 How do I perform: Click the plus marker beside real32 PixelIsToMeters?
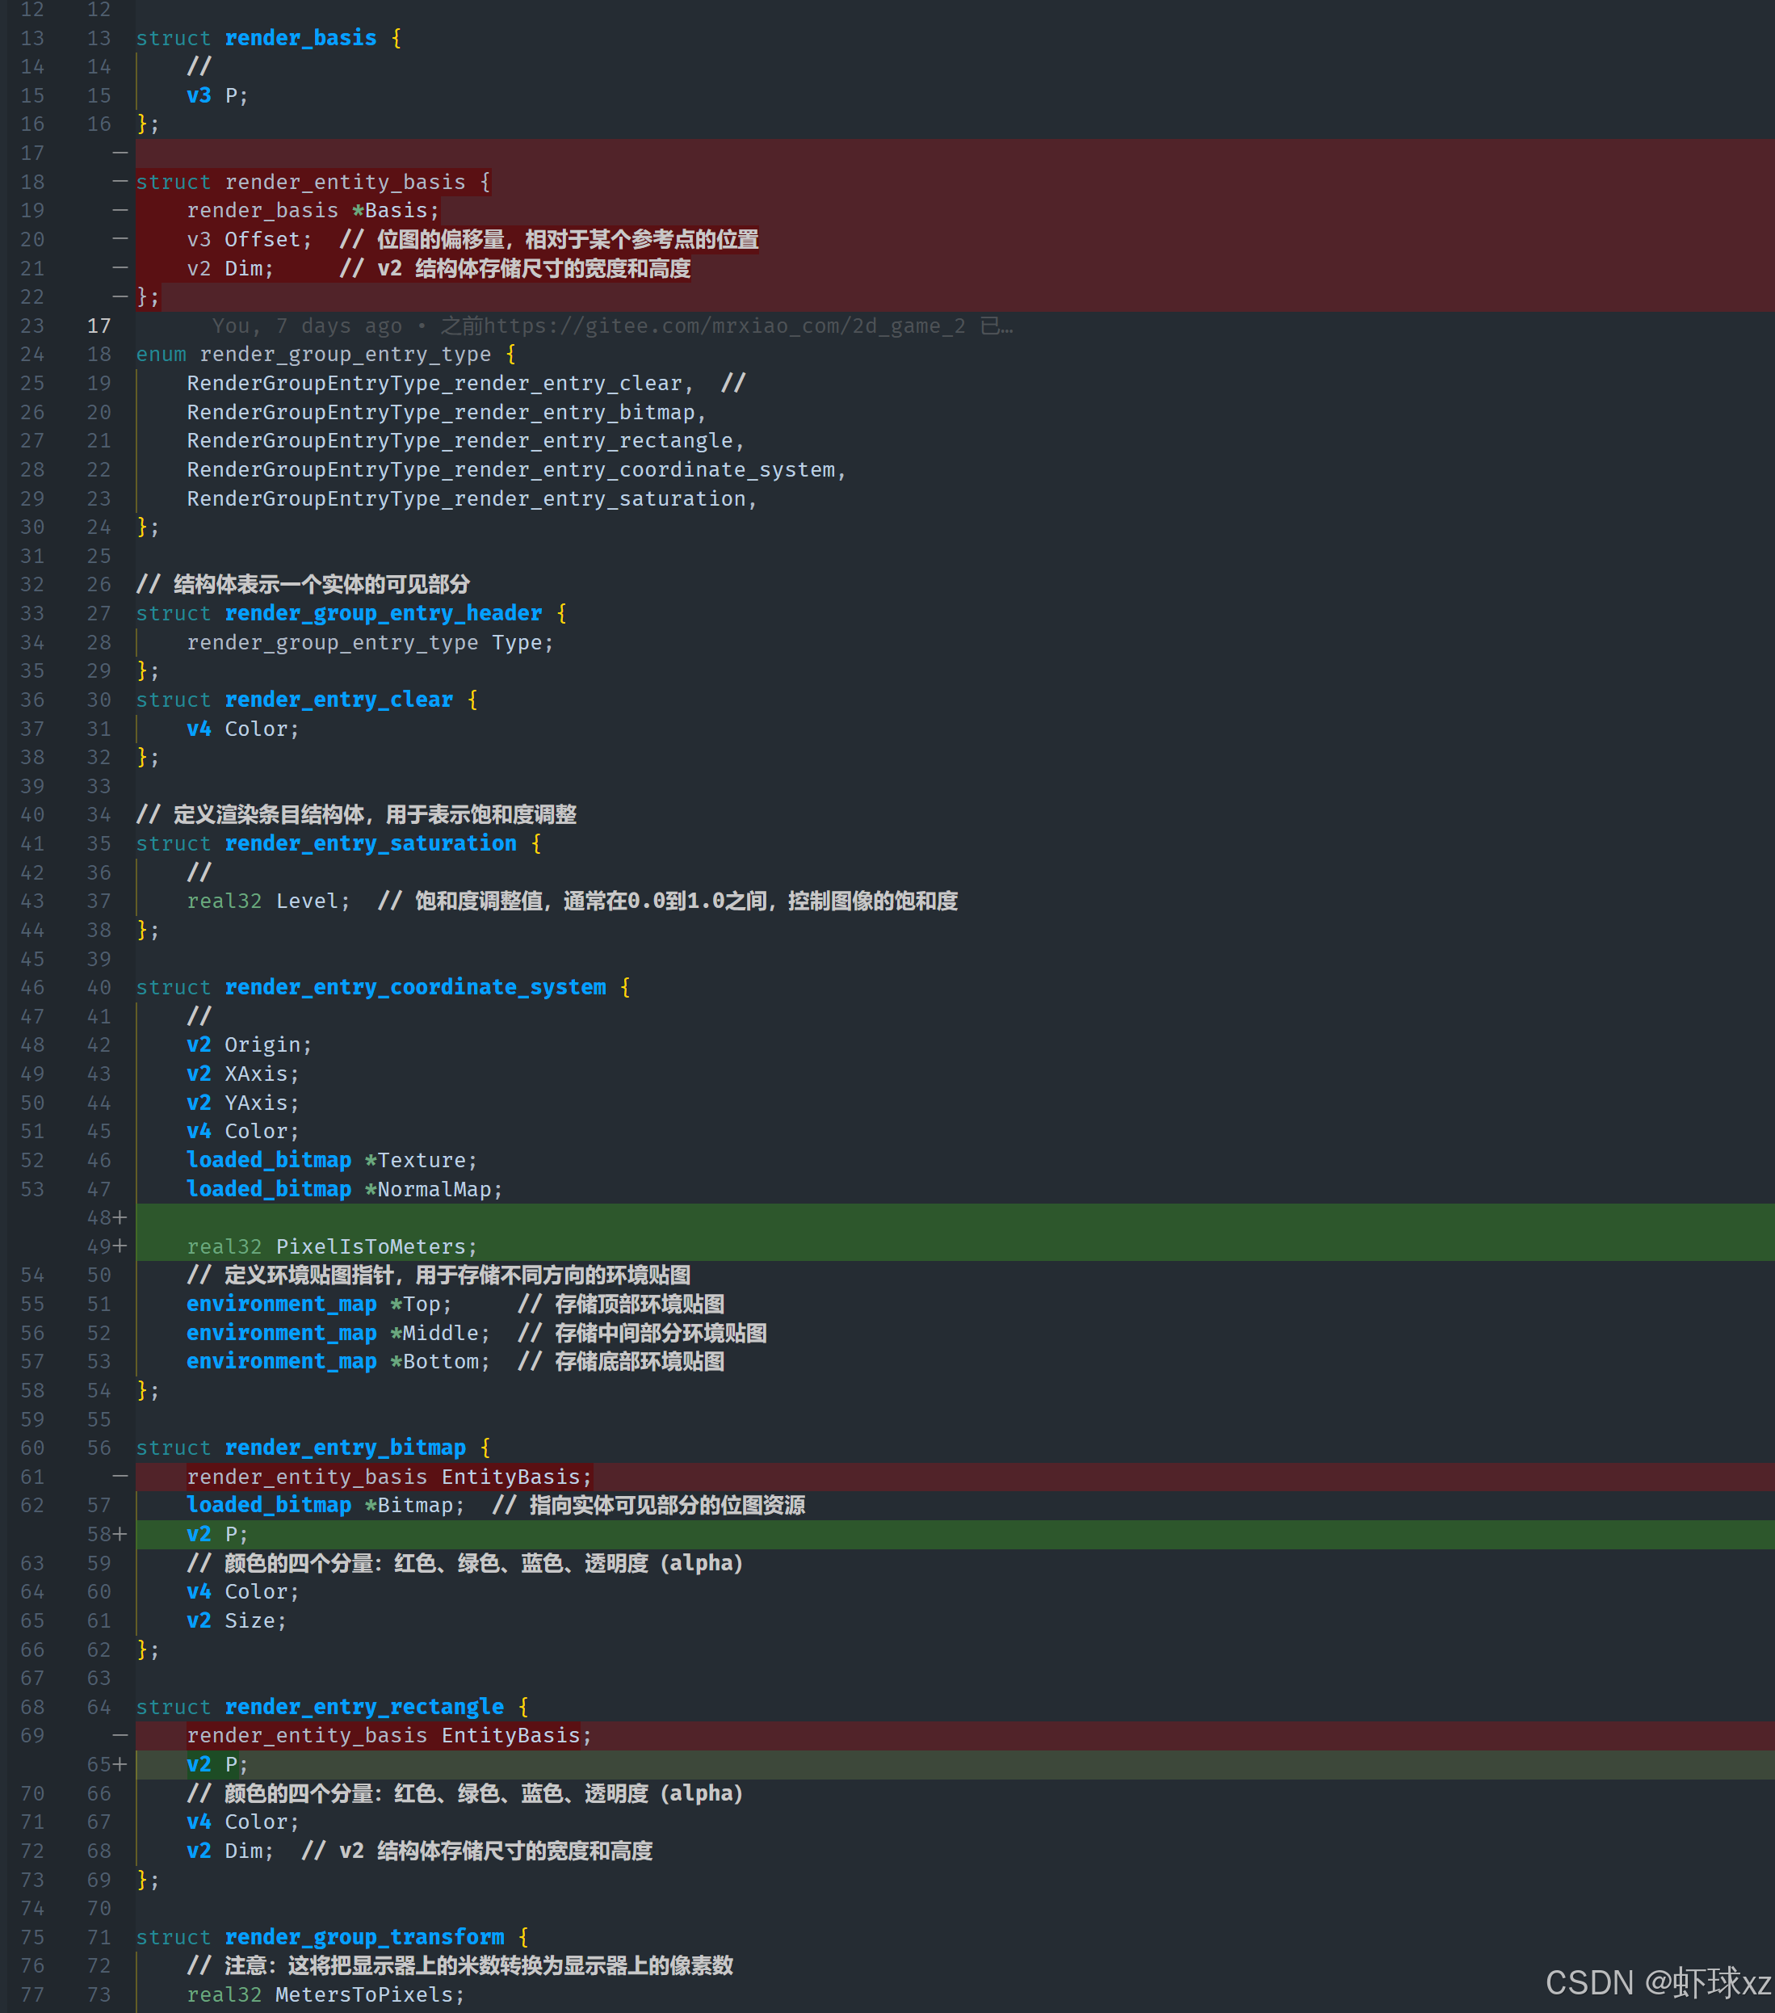[120, 1246]
